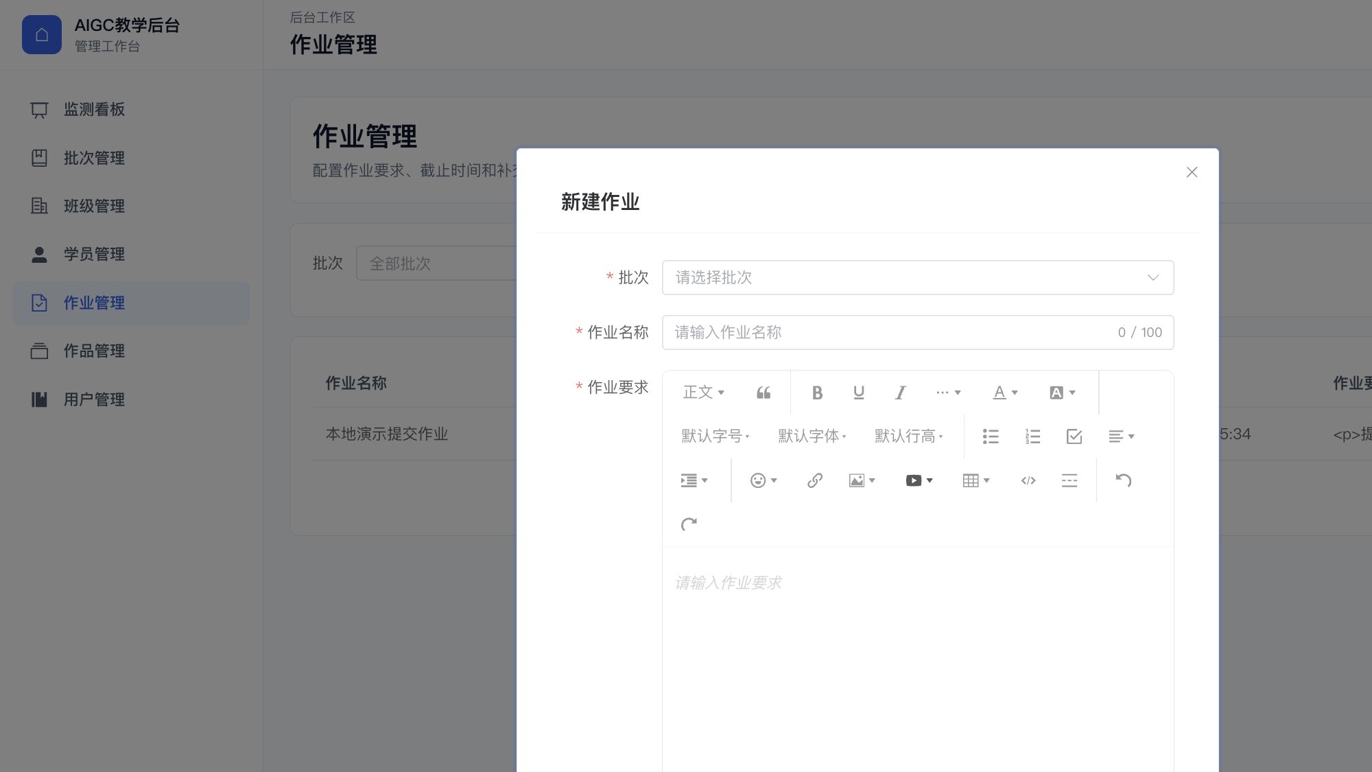Click the 作业名称 column header
Image resolution: width=1372 pixels, height=772 pixels.
coord(356,383)
